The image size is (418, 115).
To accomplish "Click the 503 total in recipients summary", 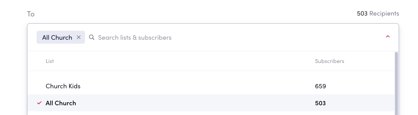I will (x=362, y=14).
